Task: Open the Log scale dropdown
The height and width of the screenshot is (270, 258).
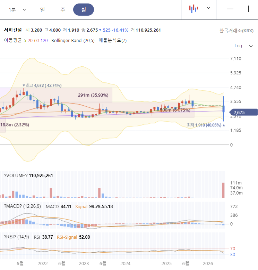Action: click(x=243, y=46)
